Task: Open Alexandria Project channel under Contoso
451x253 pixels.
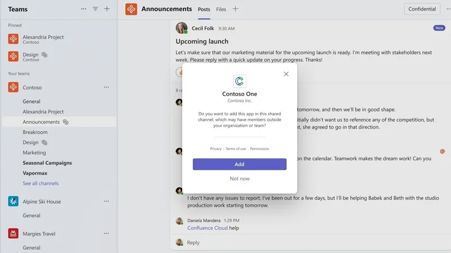Action: (x=43, y=111)
